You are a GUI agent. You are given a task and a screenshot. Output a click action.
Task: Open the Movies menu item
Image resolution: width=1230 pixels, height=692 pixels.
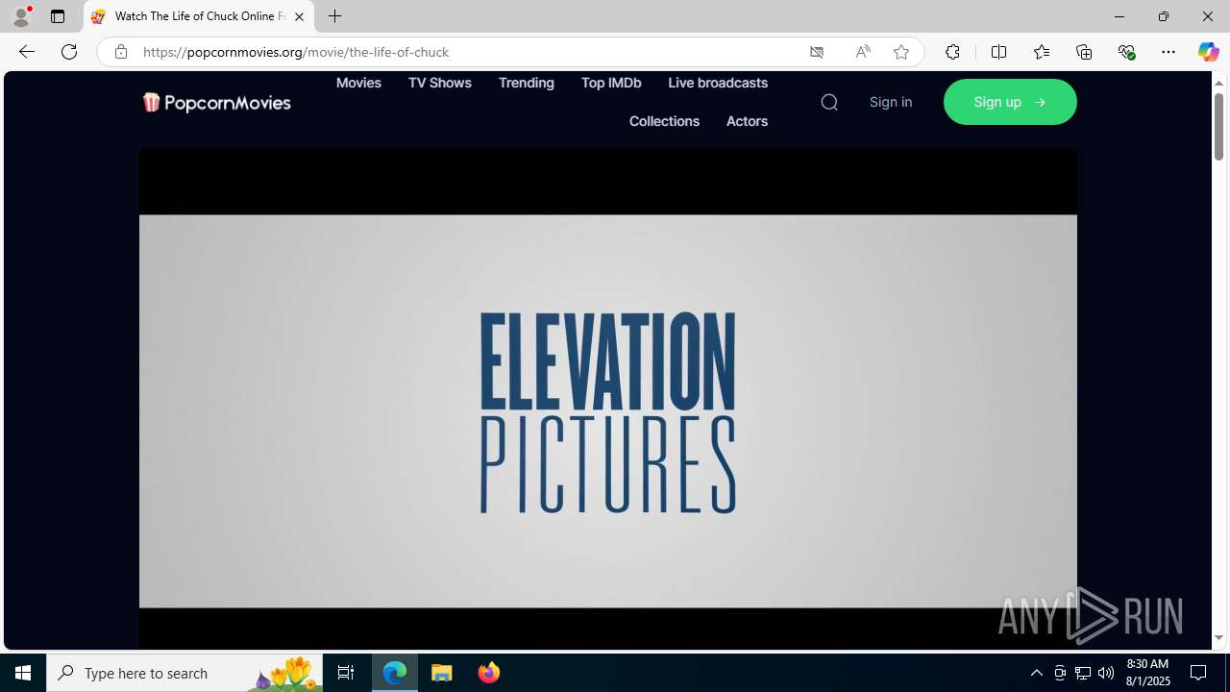click(x=358, y=83)
